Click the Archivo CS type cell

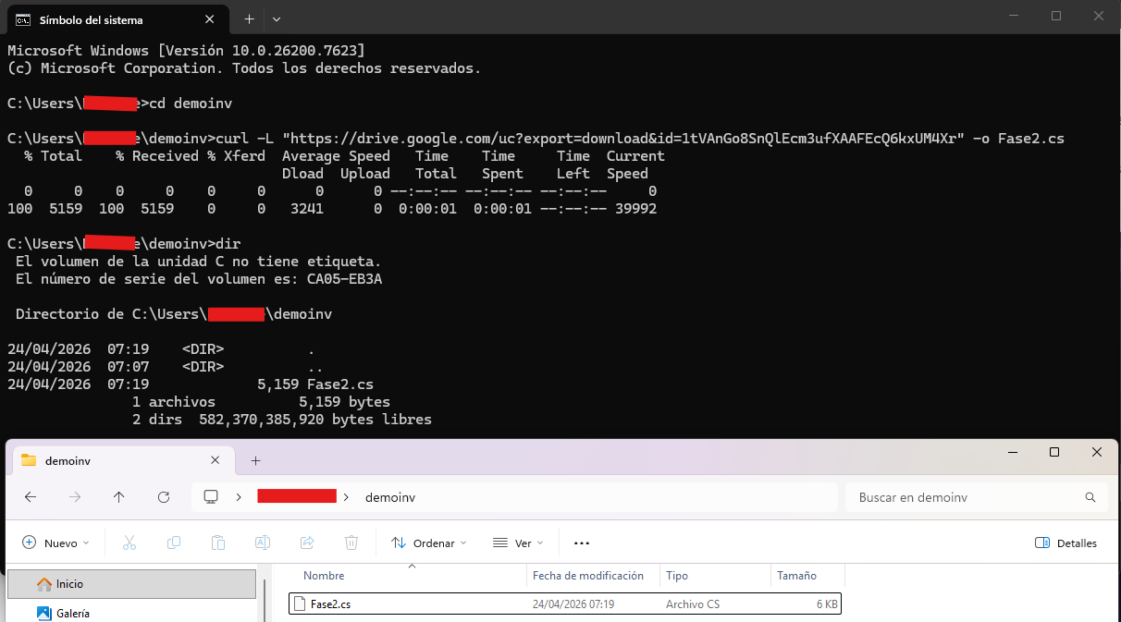[x=693, y=604]
